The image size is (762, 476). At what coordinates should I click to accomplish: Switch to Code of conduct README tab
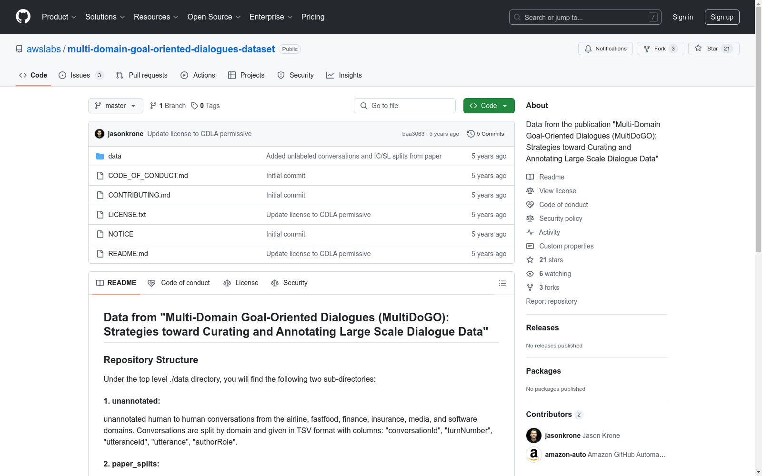[x=179, y=283]
